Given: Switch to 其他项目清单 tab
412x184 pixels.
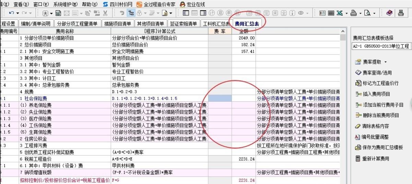Looking at the screenshot, I should [x=150, y=24].
